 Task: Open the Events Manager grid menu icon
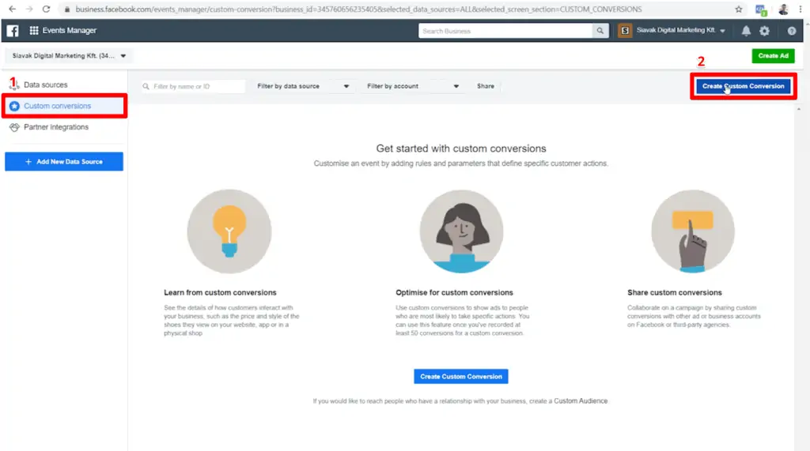34,31
